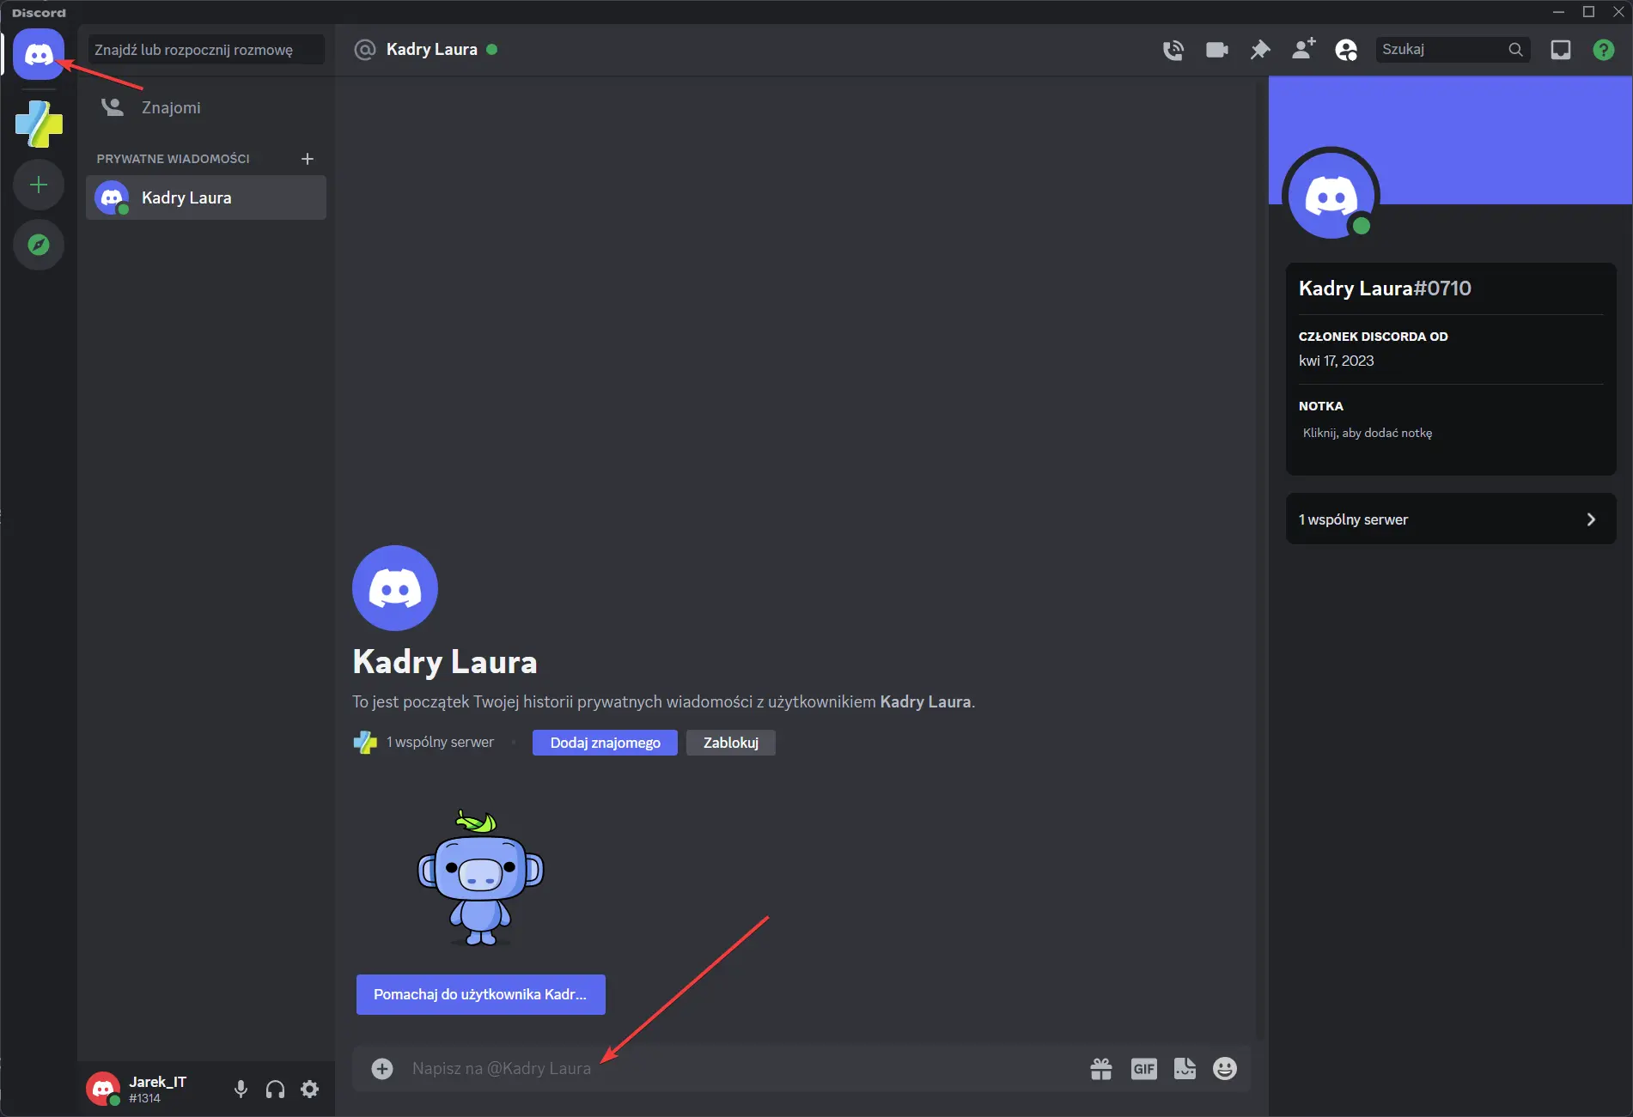Click Jarek_IT user avatar
This screenshot has height=1117, width=1633.
[103, 1089]
